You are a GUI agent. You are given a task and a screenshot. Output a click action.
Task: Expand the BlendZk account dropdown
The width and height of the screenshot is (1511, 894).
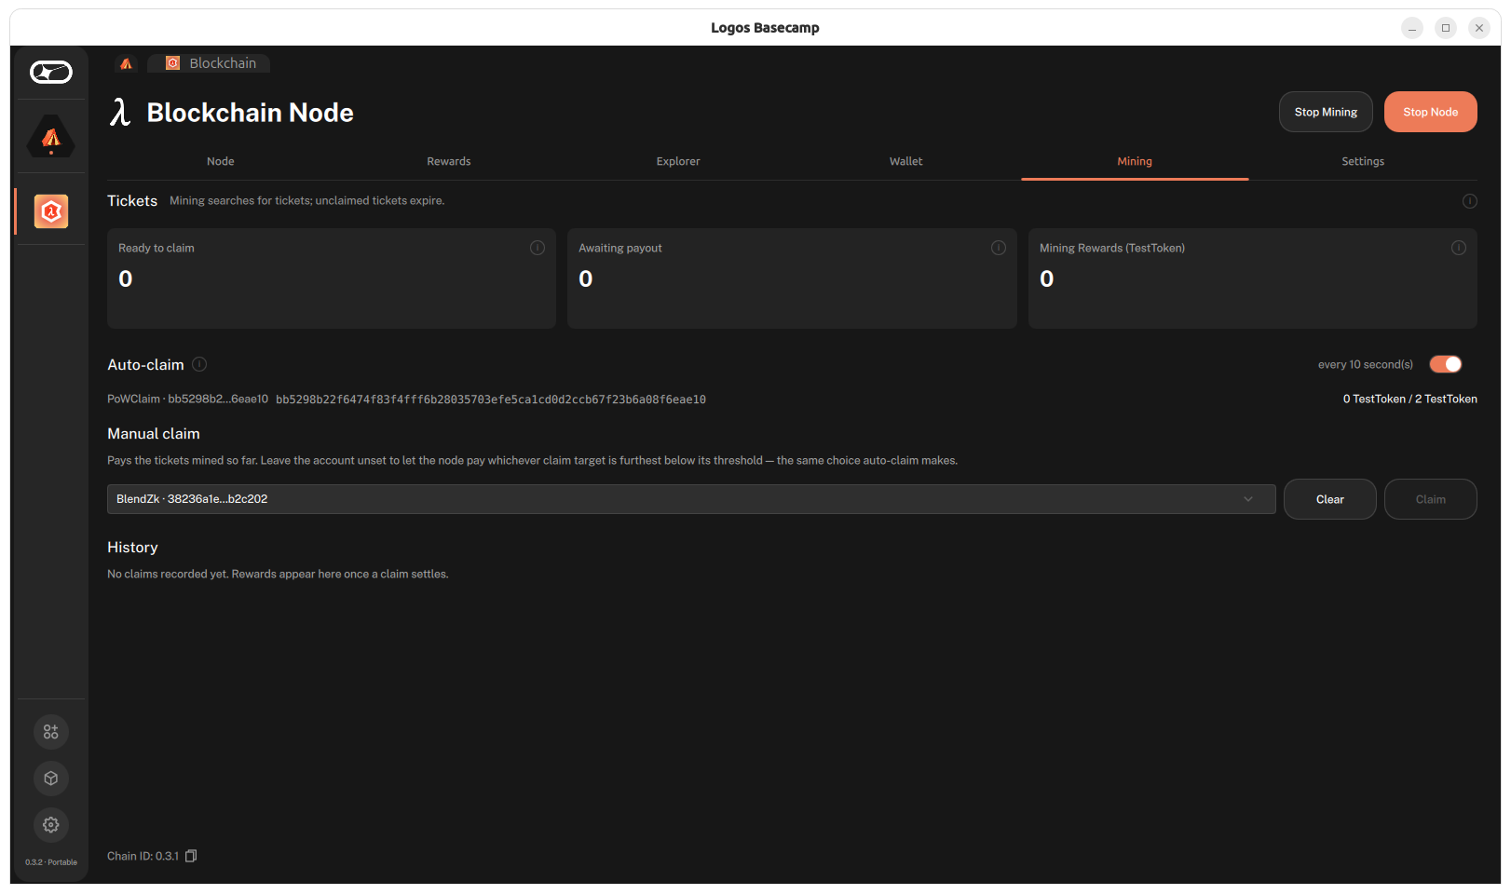691,499
